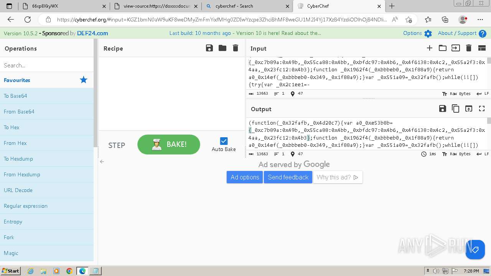Click the About / Support question mark icon
Image resolution: width=491 pixels, height=276 pixels.
point(483,33)
